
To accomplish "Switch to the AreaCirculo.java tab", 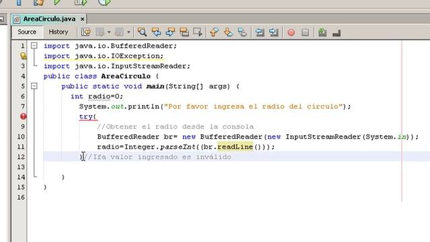I will click(49, 19).
